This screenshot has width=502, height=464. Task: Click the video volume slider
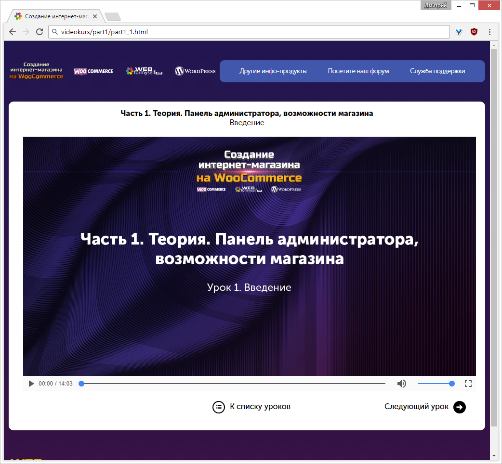[436, 384]
